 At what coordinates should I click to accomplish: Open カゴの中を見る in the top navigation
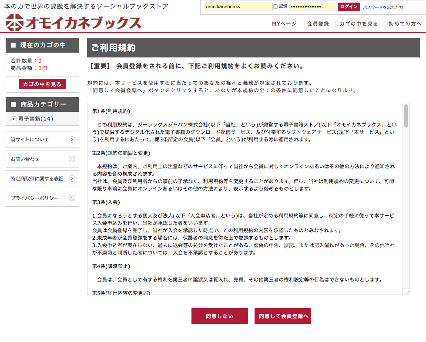(359, 24)
